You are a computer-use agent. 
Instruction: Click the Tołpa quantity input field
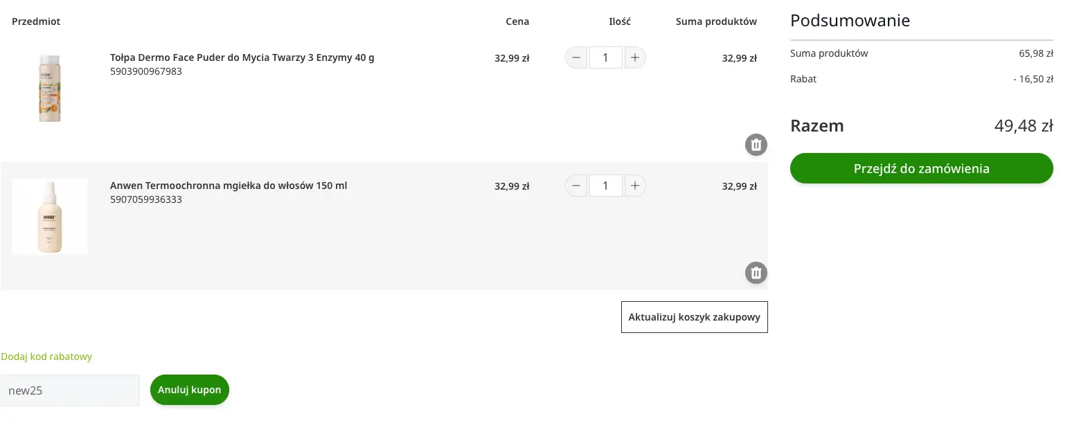click(x=605, y=57)
